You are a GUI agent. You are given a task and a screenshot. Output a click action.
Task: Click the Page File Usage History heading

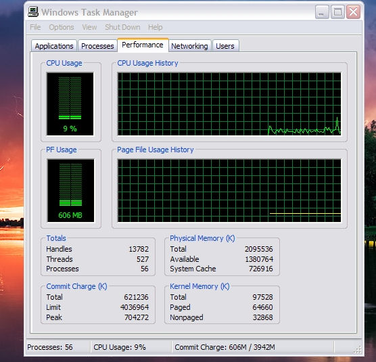[156, 150]
